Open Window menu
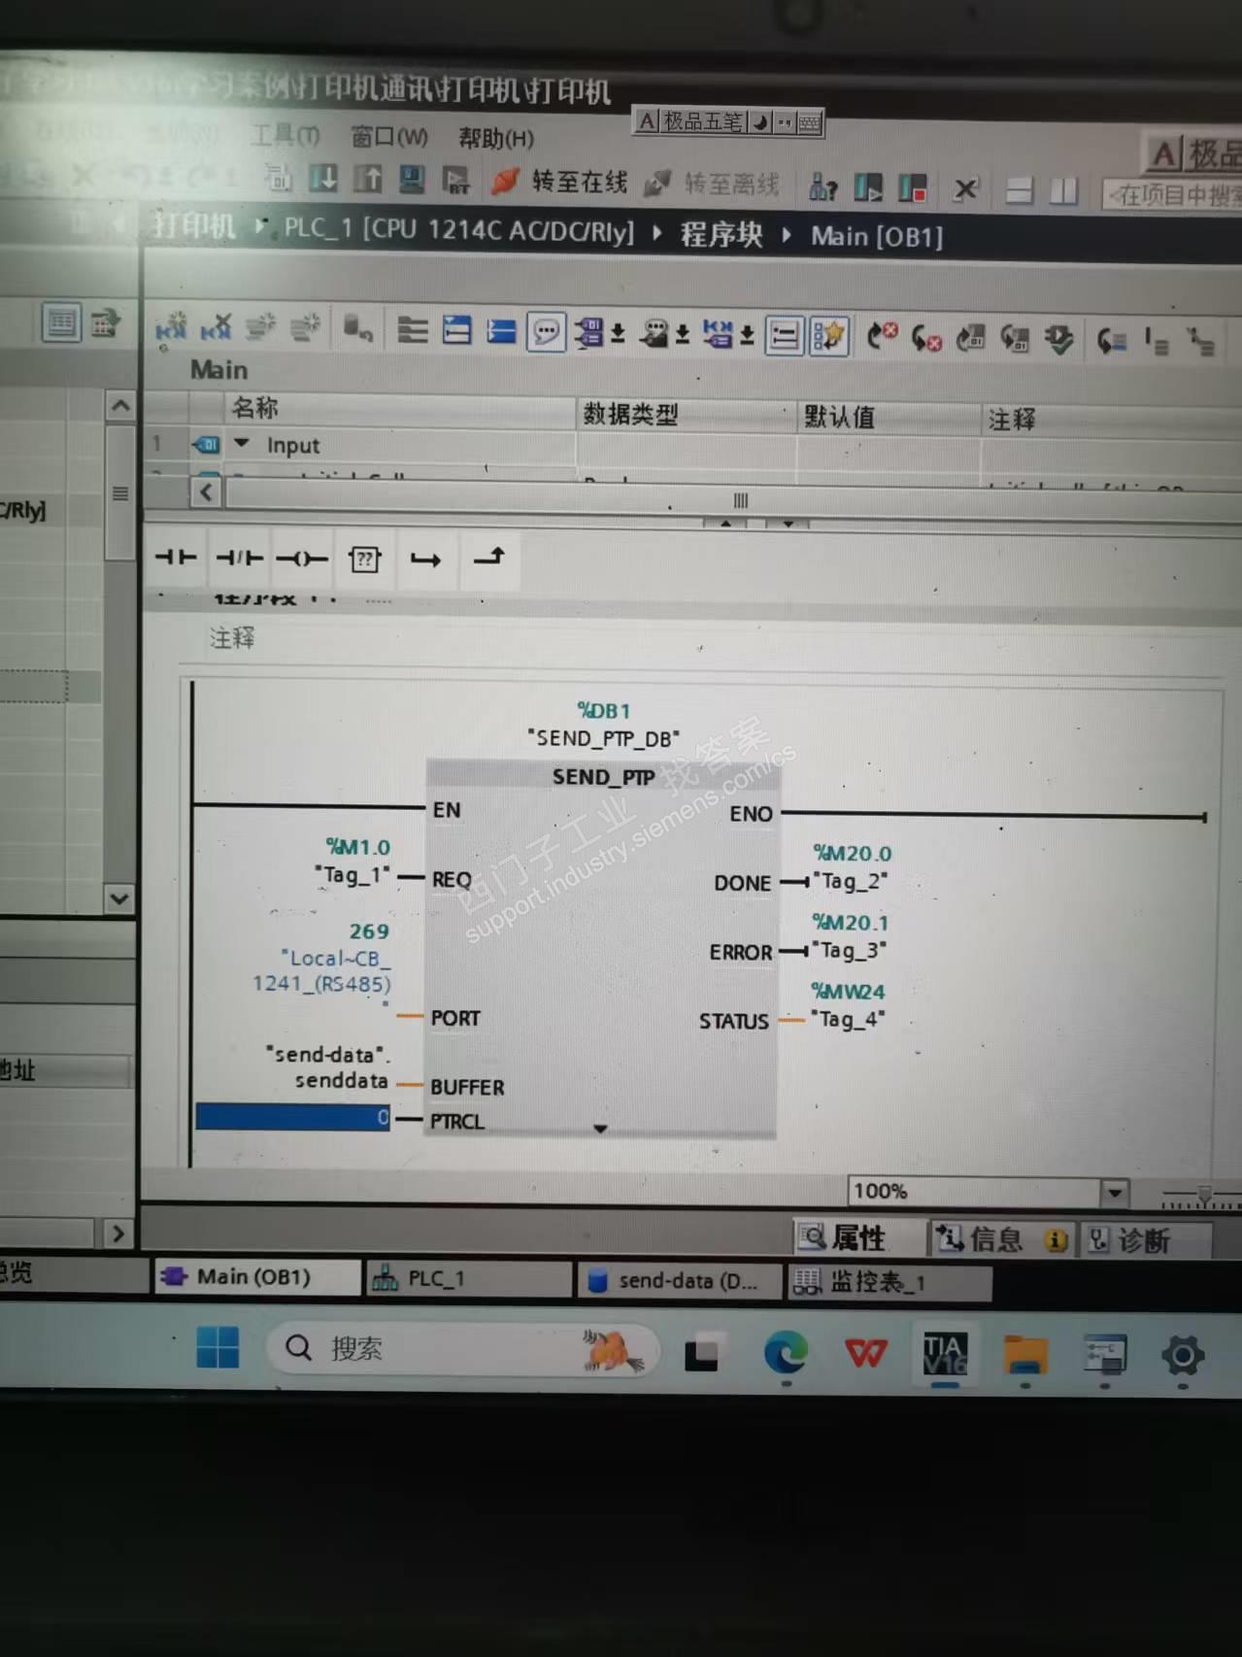The width and height of the screenshot is (1242, 1657). pos(389,137)
